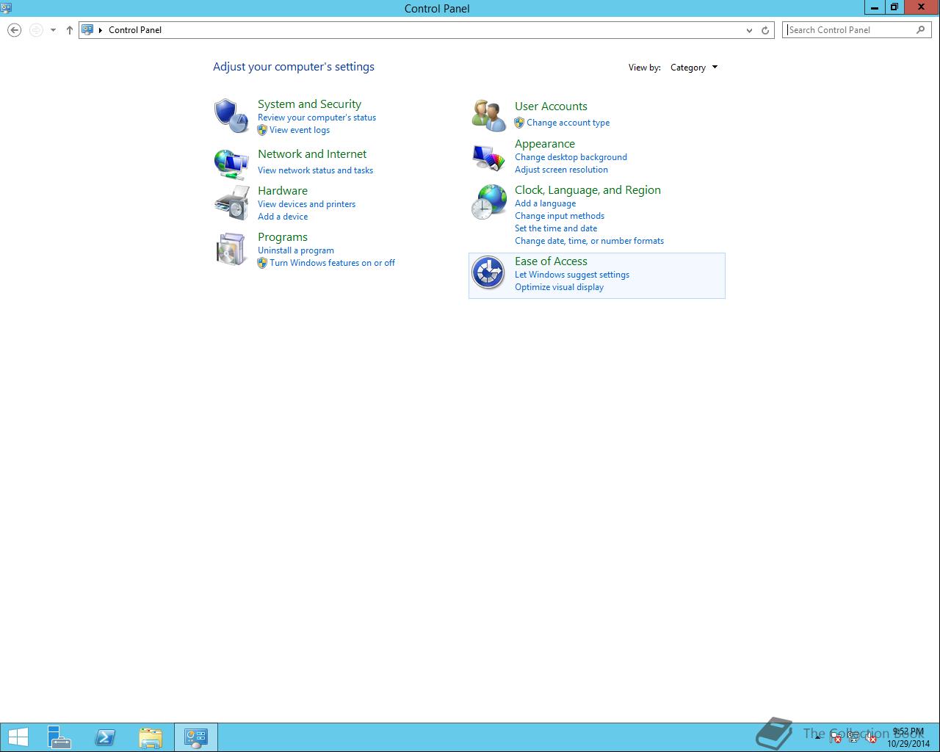Click the Control Panel breadcrumb text

(x=135, y=30)
